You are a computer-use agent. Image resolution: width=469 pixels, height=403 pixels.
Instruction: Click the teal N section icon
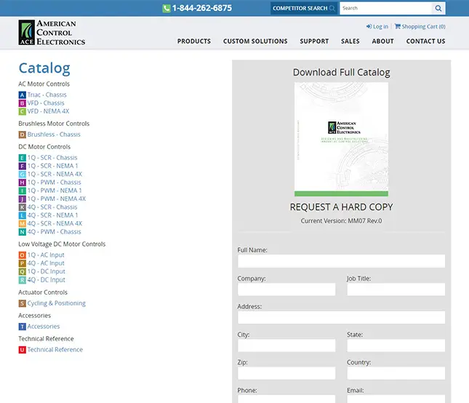[22, 232]
